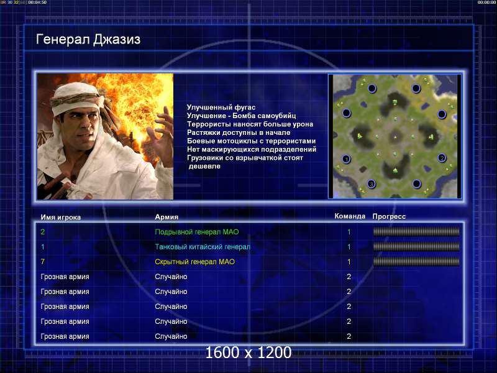The image size is (497, 373).
Task: Click the line Террористы наносят больше урона
Action: (250, 124)
